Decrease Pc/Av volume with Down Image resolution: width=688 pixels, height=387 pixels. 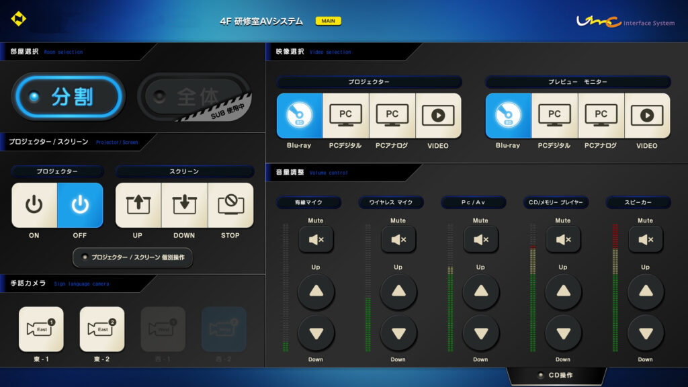tap(480, 333)
